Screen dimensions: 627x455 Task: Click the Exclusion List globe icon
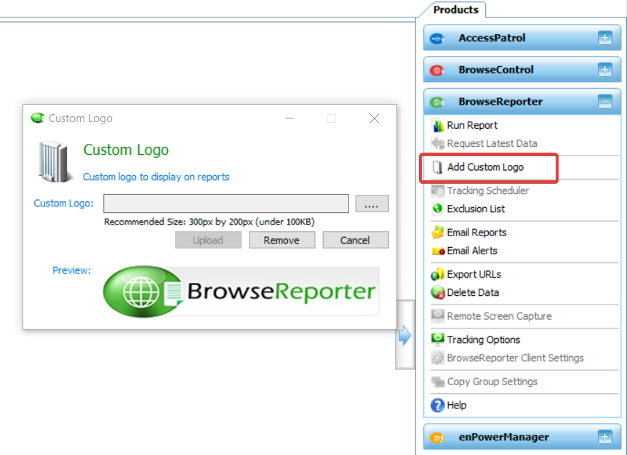click(437, 209)
